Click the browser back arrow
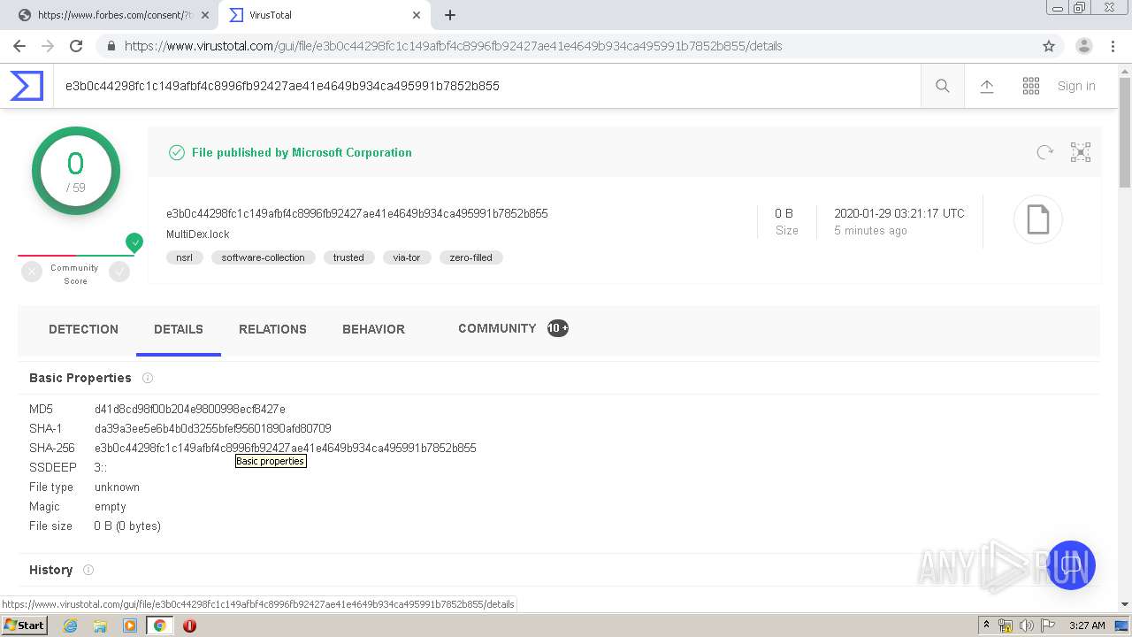This screenshot has width=1132, height=637. (x=19, y=46)
